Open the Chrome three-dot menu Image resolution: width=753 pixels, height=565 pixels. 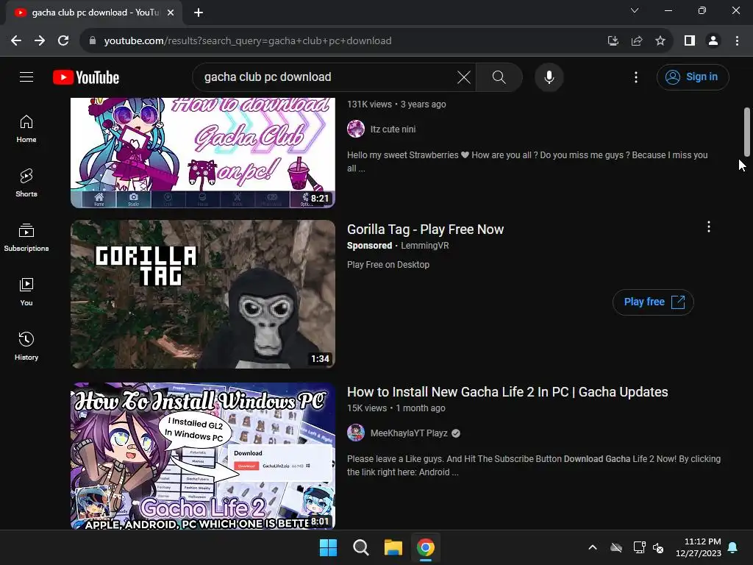point(737,41)
